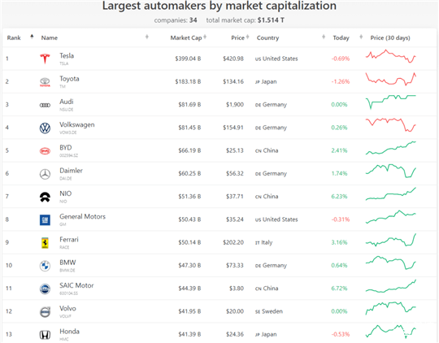Open the SAIC Motor company link
Screen dimensions: 439x343
76,285
